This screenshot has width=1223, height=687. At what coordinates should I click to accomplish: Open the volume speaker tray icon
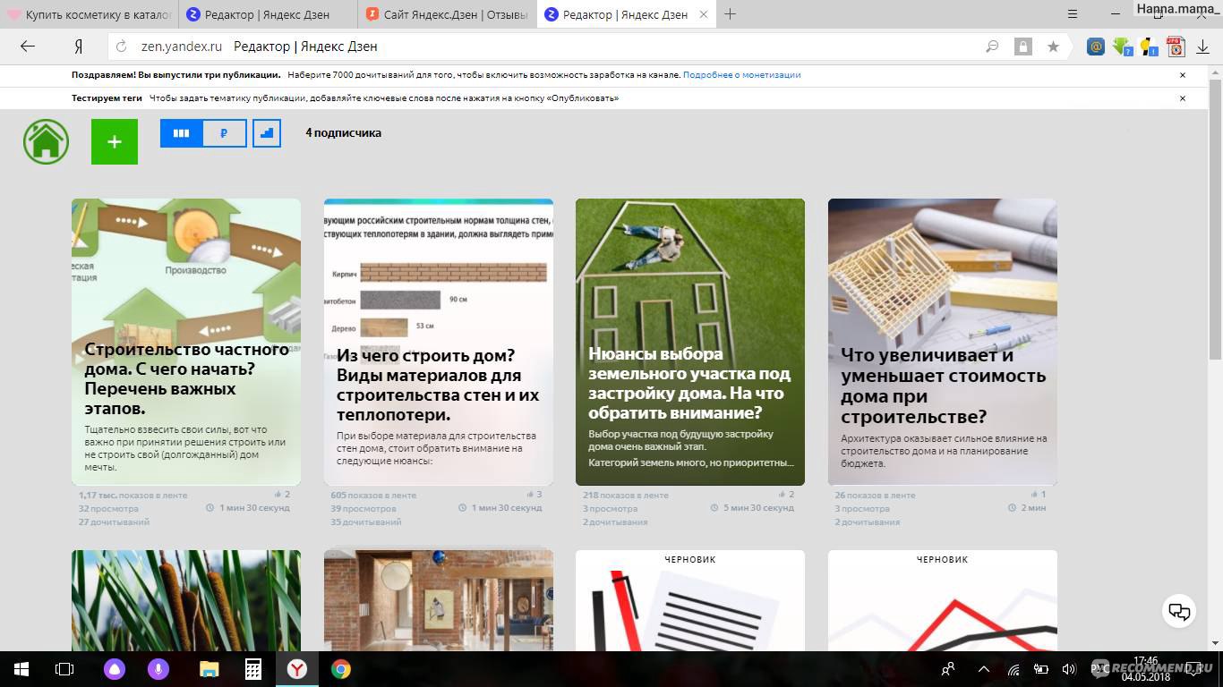(x=1068, y=669)
